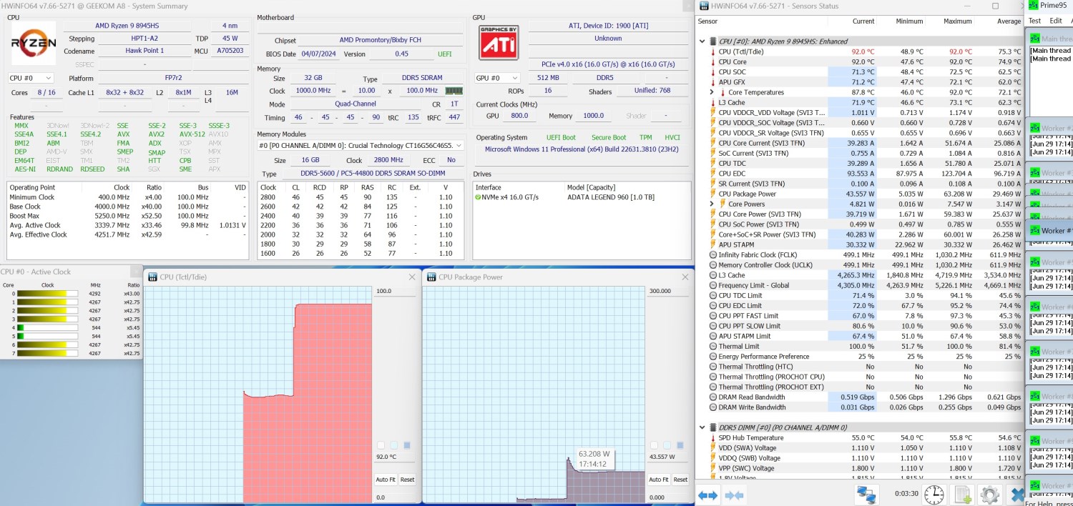
Task: Open sensor settings gear icon
Action: tap(990, 495)
